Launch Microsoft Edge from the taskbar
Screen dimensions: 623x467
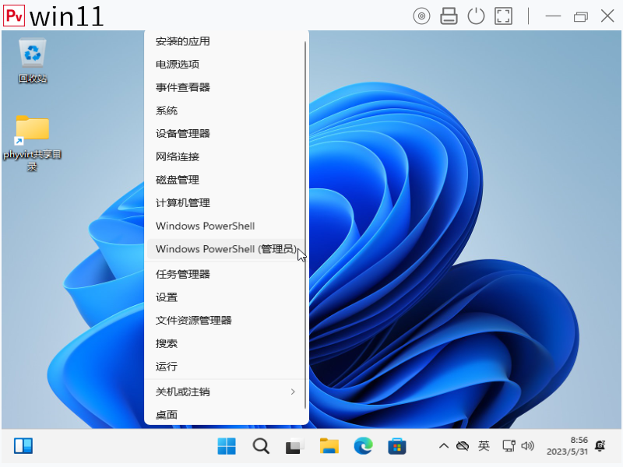click(x=363, y=446)
